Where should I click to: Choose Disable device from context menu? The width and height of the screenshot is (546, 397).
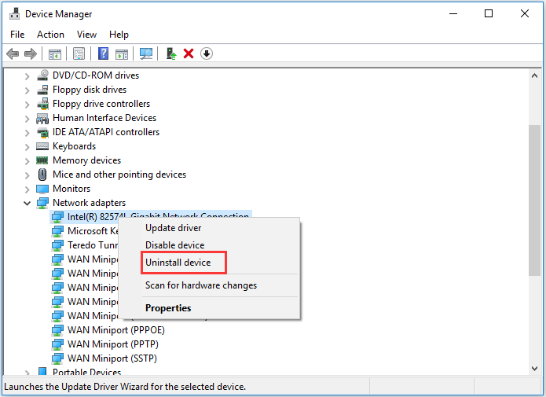pyautogui.click(x=209, y=245)
